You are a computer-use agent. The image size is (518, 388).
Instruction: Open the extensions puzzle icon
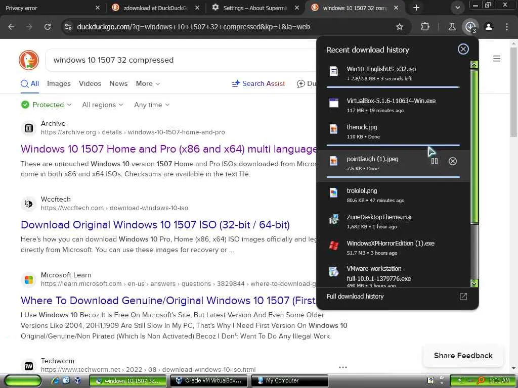[425, 27]
